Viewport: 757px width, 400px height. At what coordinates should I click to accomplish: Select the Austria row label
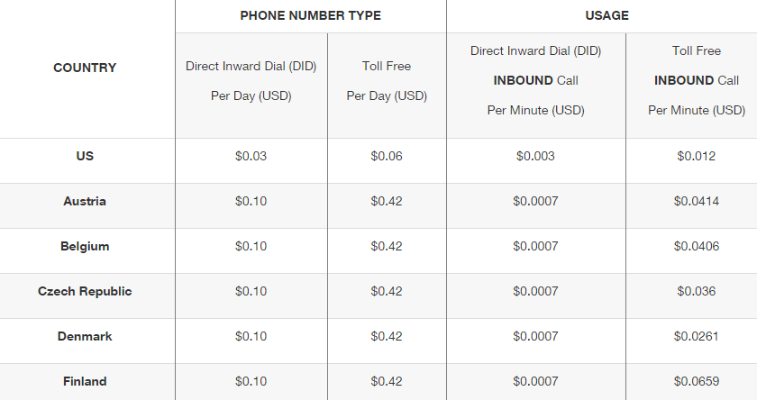85,201
